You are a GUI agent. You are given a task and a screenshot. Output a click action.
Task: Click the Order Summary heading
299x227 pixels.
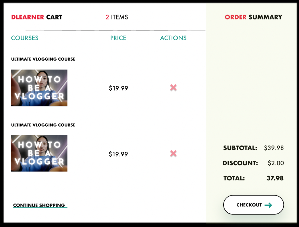(254, 17)
